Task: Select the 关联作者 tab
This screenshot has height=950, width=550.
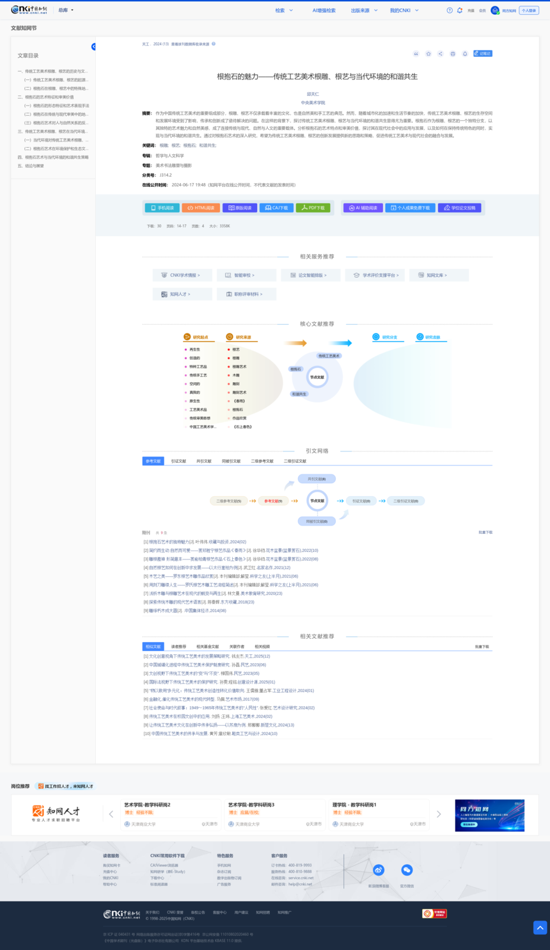Action: tap(237, 647)
